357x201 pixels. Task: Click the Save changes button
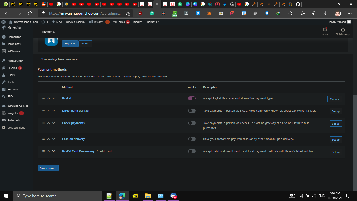[48, 168]
